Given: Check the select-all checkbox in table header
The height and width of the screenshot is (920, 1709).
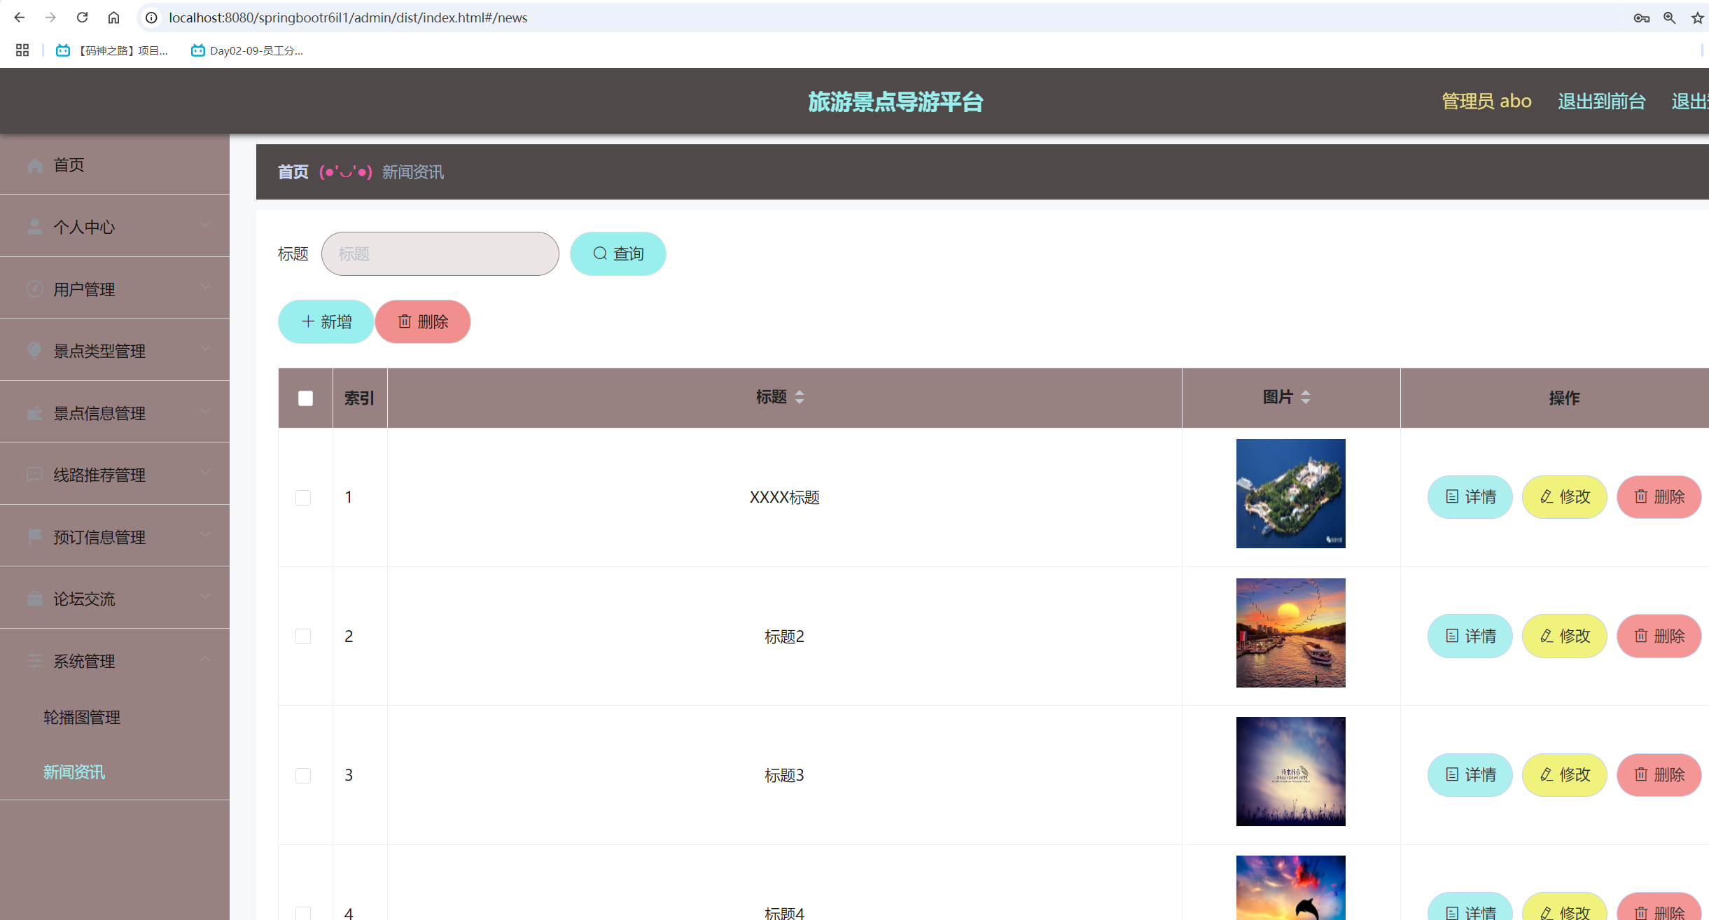Looking at the screenshot, I should pos(305,398).
